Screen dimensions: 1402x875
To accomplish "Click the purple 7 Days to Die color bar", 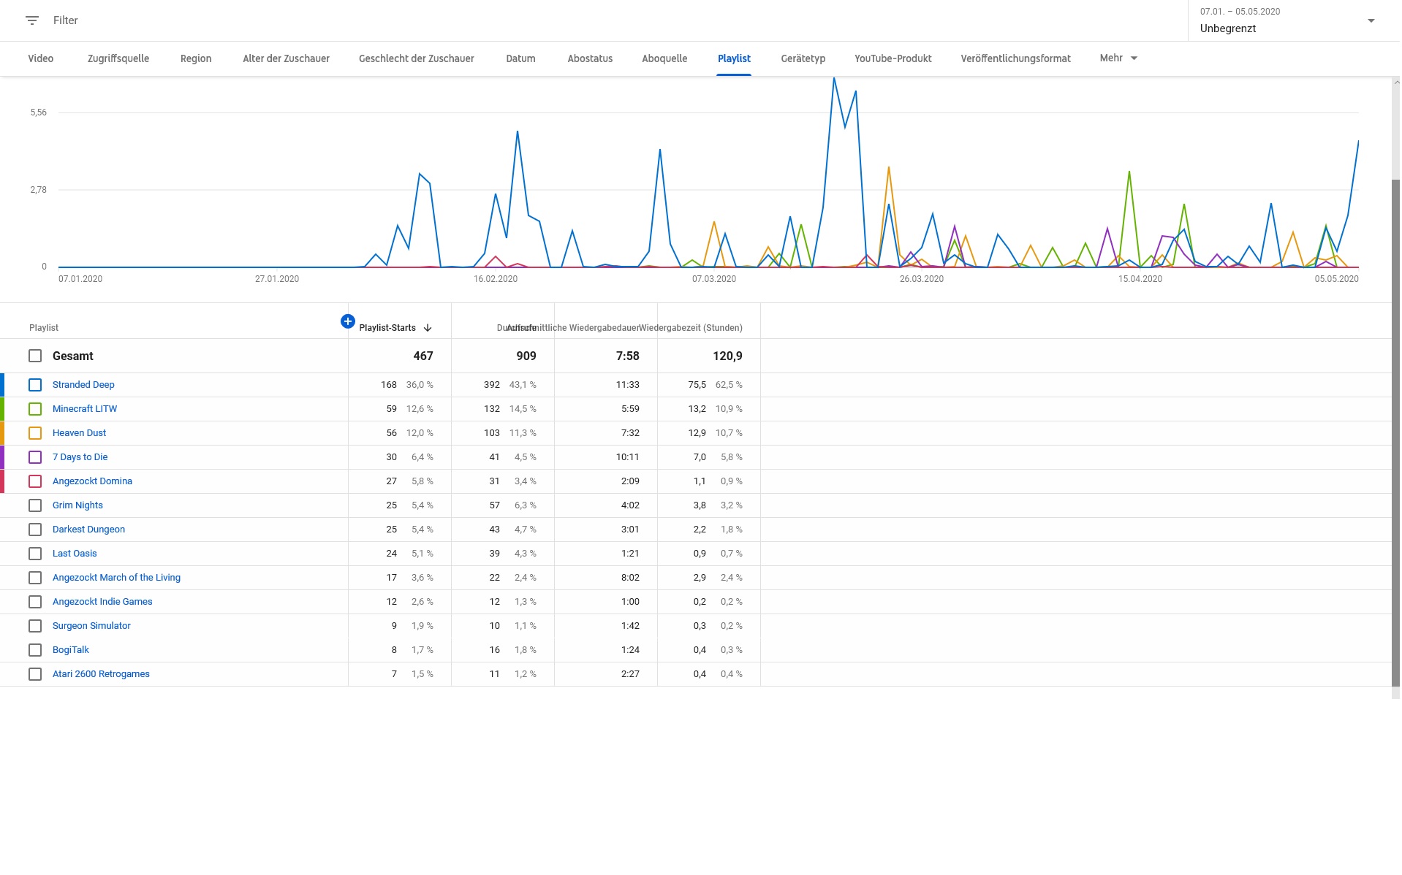I will tap(2, 457).
